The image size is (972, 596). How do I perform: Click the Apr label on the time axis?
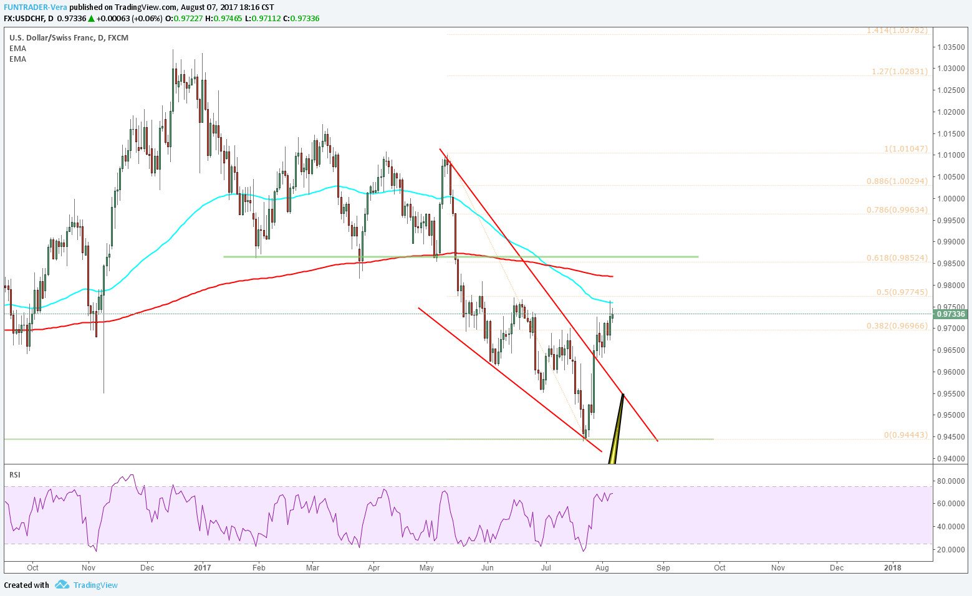[373, 567]
